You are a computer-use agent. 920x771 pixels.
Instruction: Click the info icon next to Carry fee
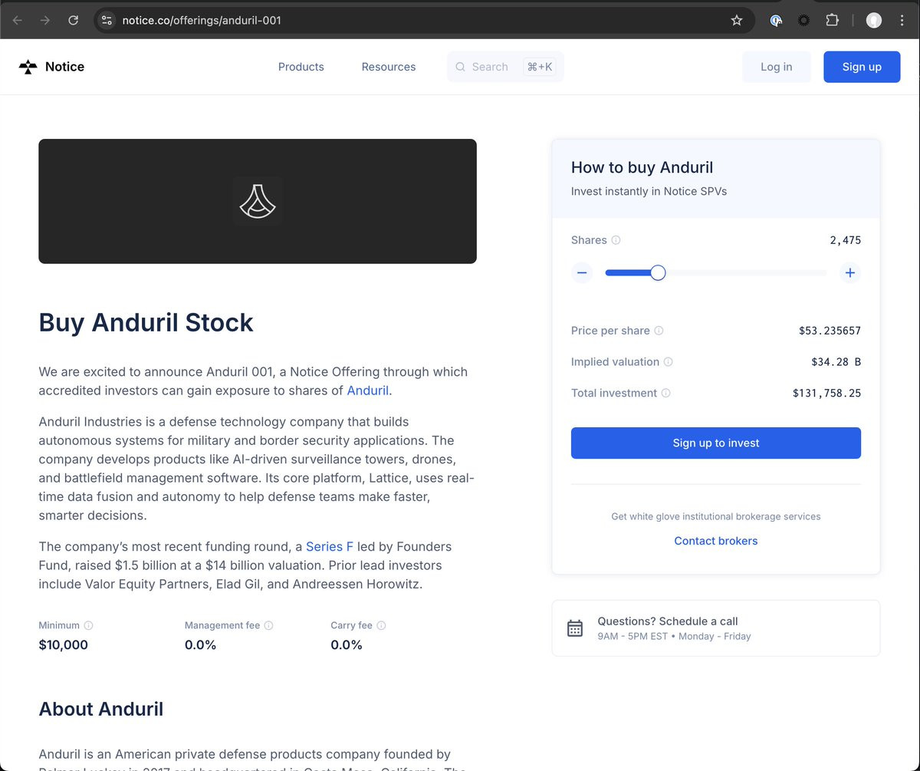point(381,625)
